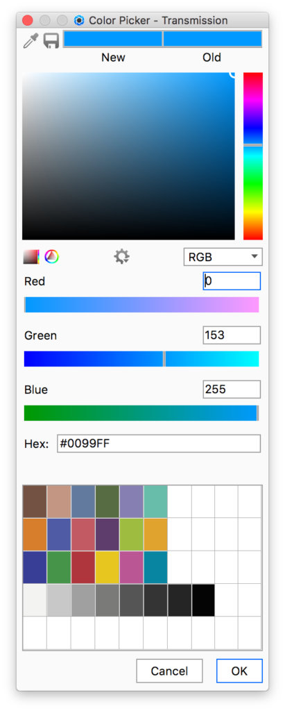Confirm color with the OK button
This screenshot has height=711, width=285.
[x=239, y=671]
